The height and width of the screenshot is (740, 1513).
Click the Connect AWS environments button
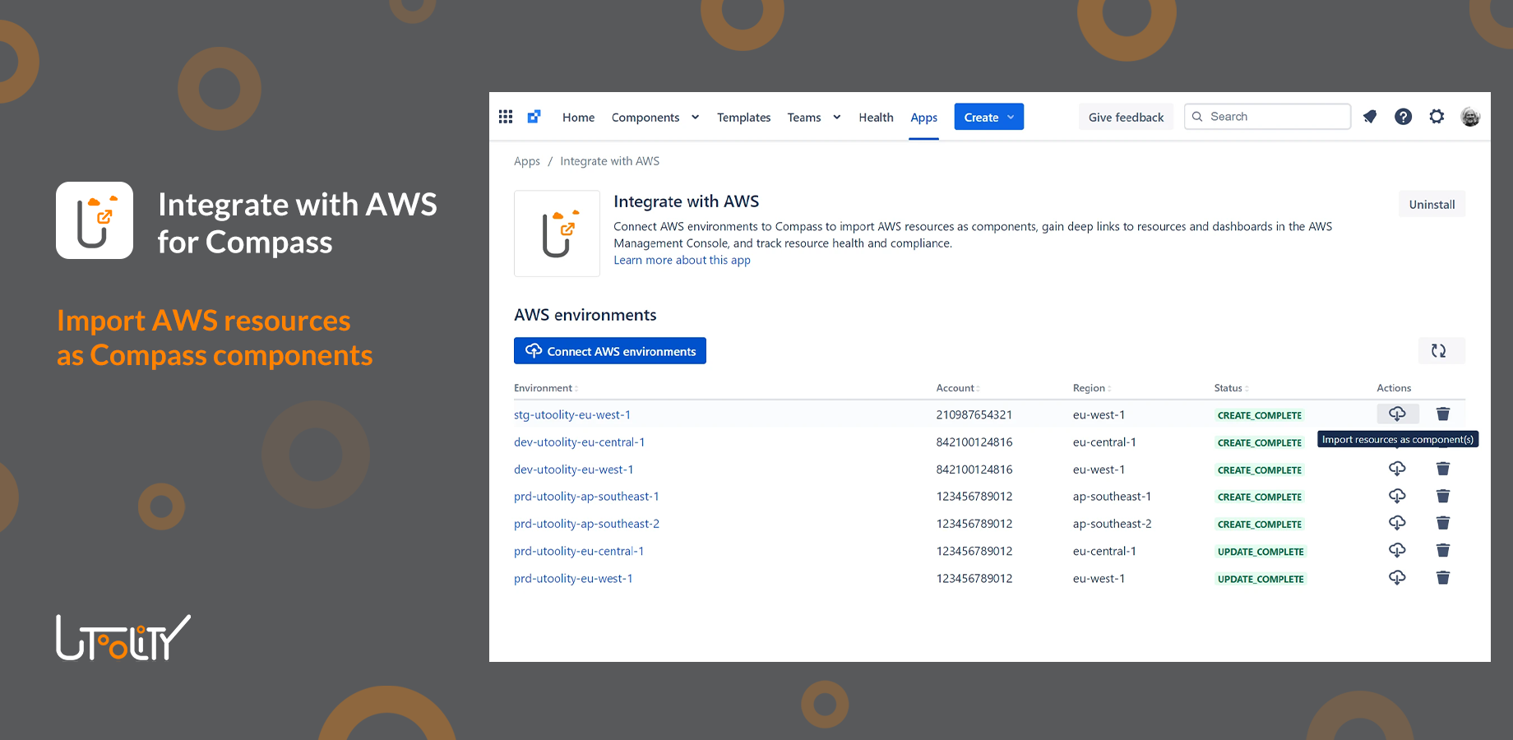point(609,350)
